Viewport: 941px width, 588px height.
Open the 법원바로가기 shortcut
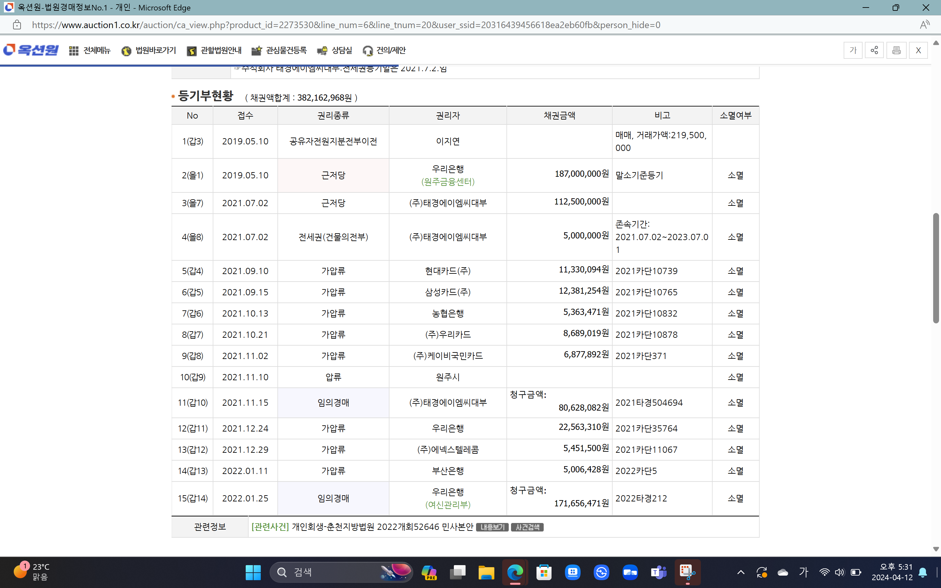pos(149,51)
